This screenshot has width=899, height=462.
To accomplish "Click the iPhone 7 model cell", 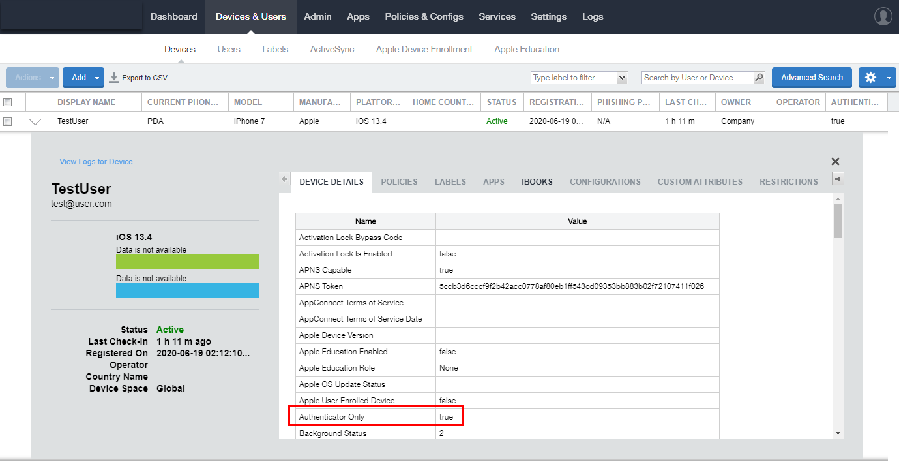I will 250,121.
